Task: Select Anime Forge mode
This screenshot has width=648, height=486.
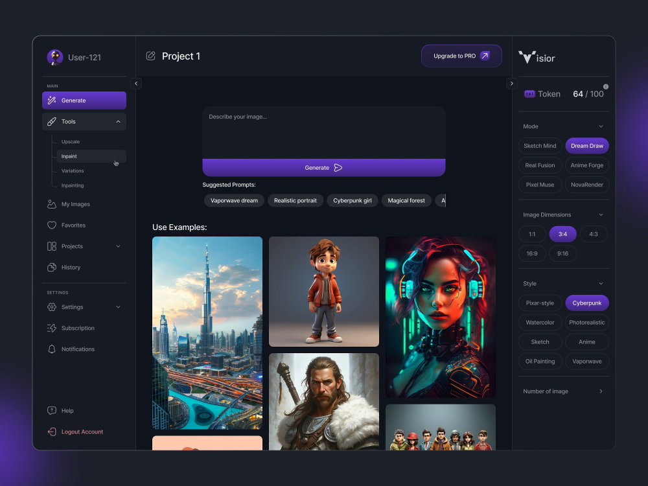Action: coord(587,165)
